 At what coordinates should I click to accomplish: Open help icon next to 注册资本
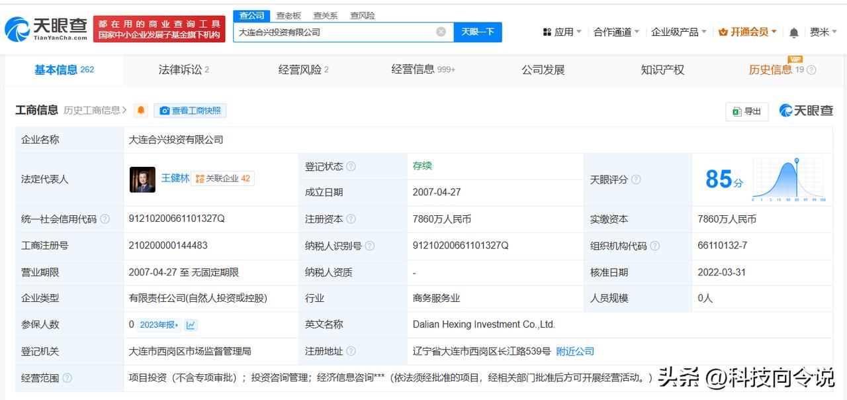351,219
